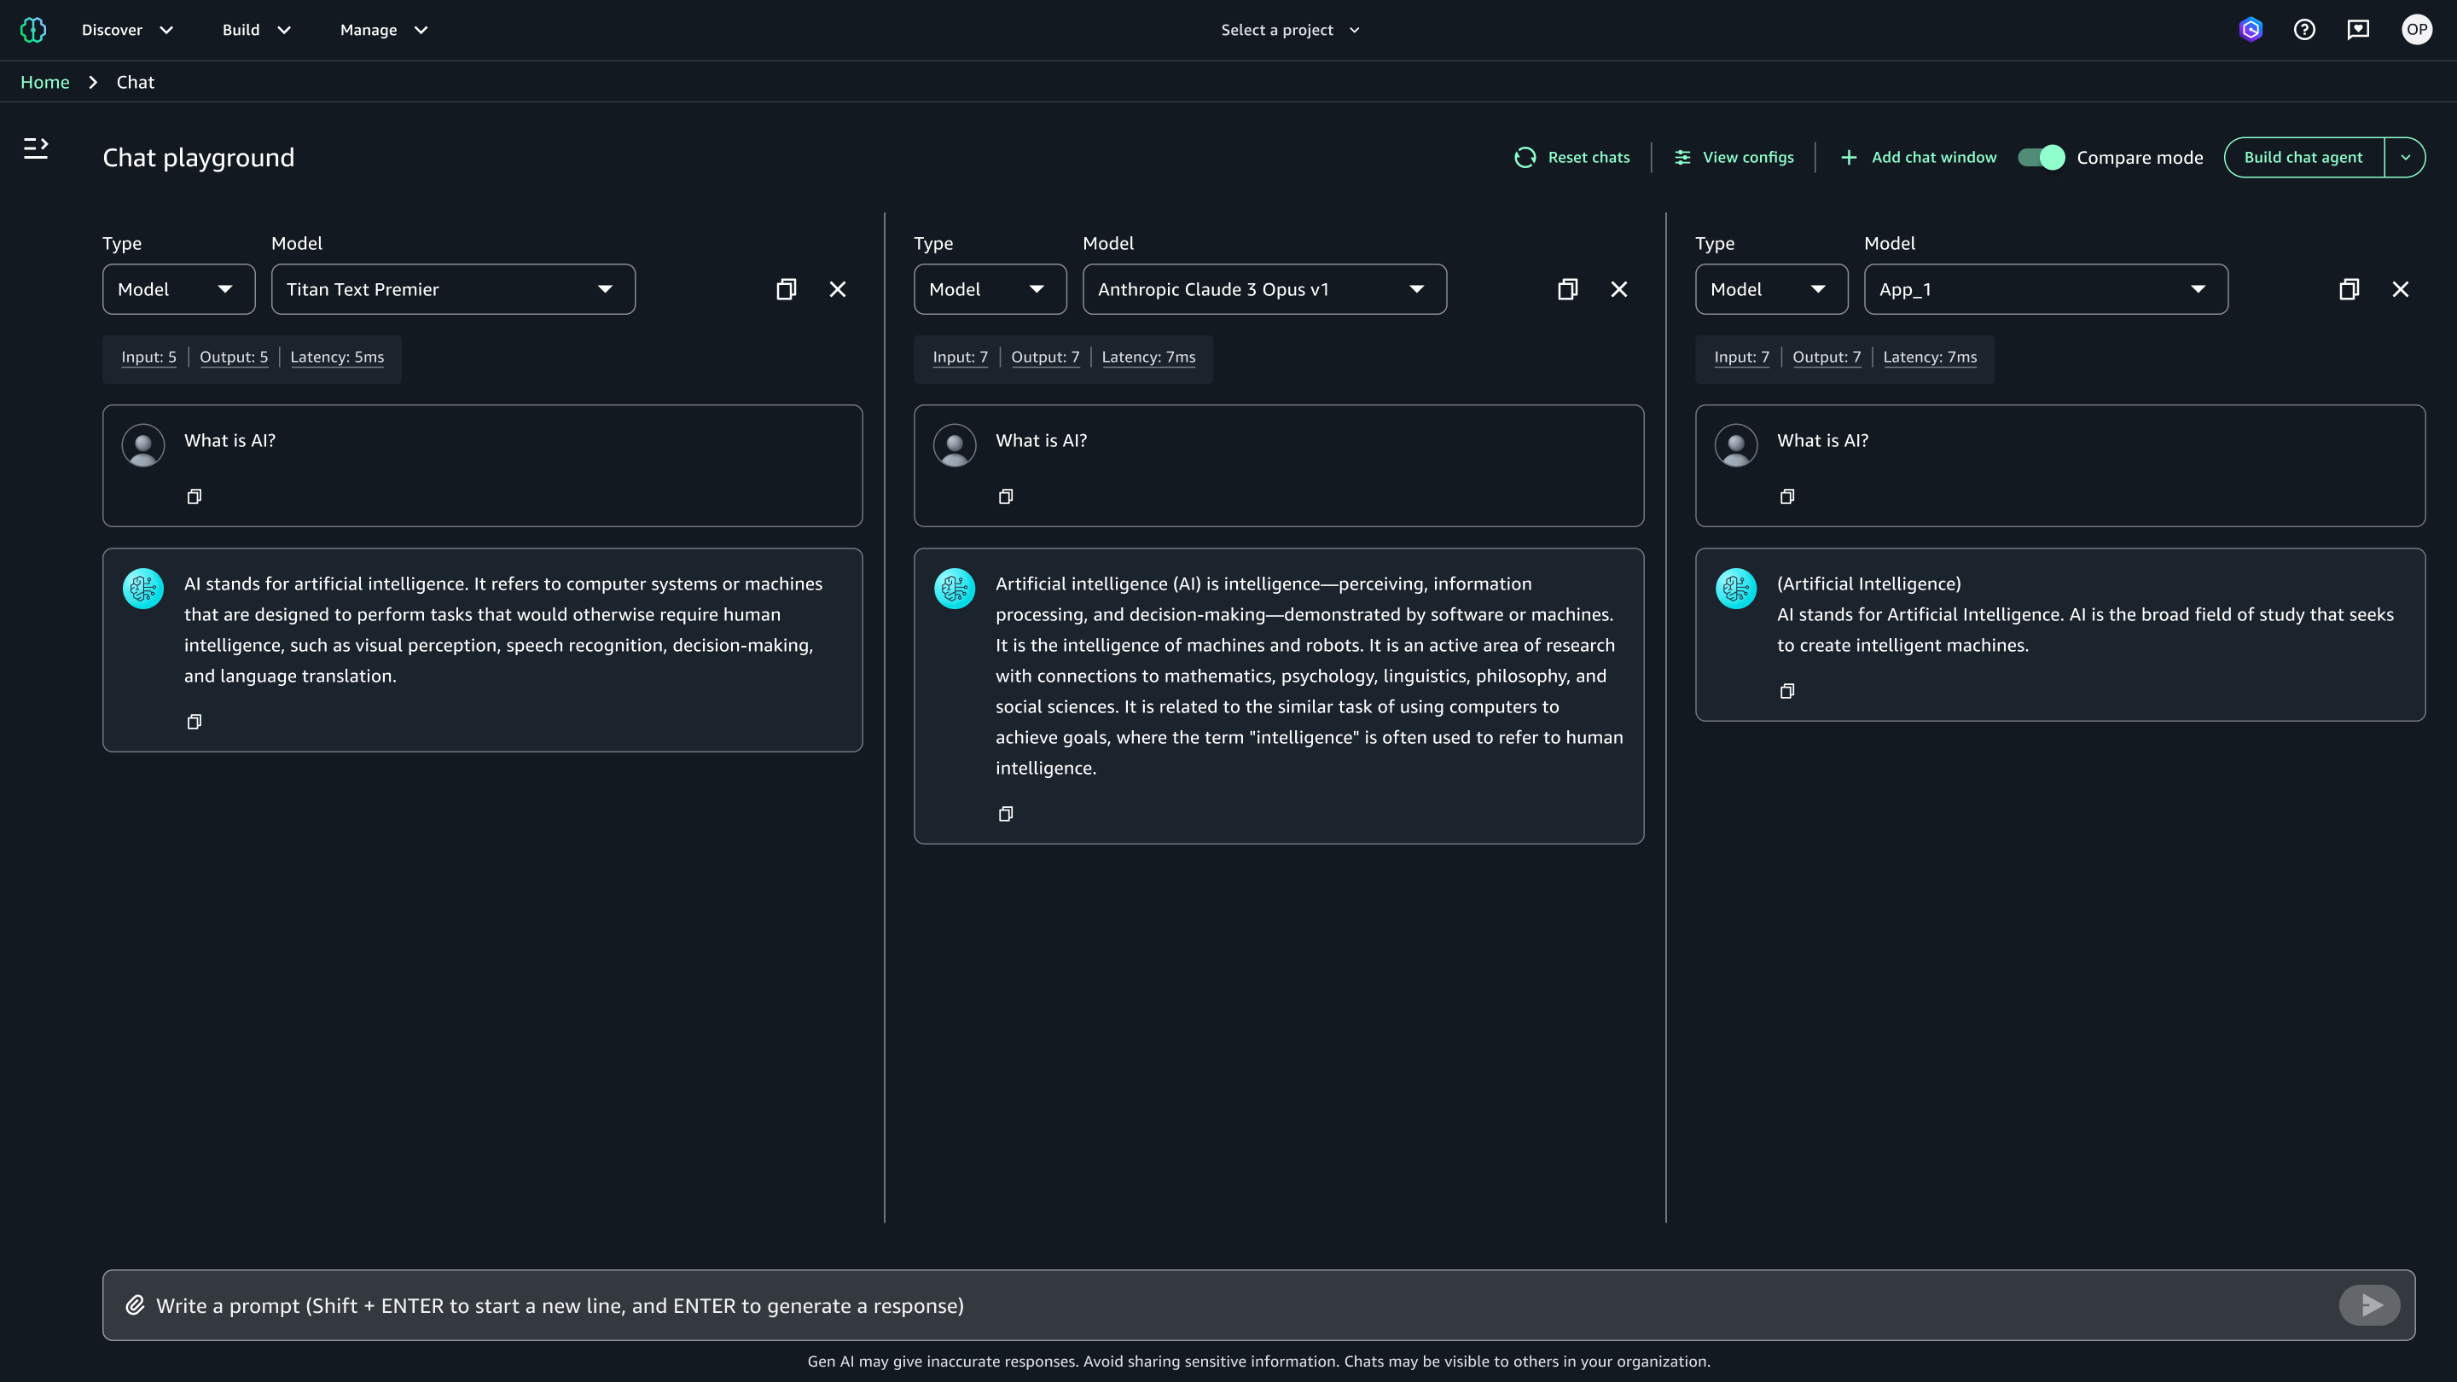Expand the left navigation sidebar
Screen dimensions: 2457x1382
click(38, 148)
